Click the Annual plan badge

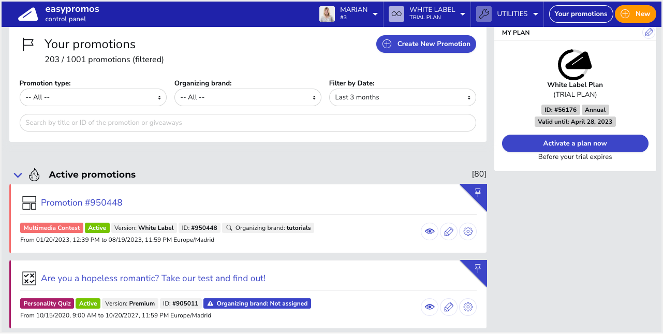[x=595, y=110]
